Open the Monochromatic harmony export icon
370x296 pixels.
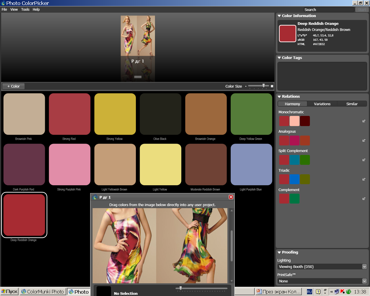pos(364,121)
